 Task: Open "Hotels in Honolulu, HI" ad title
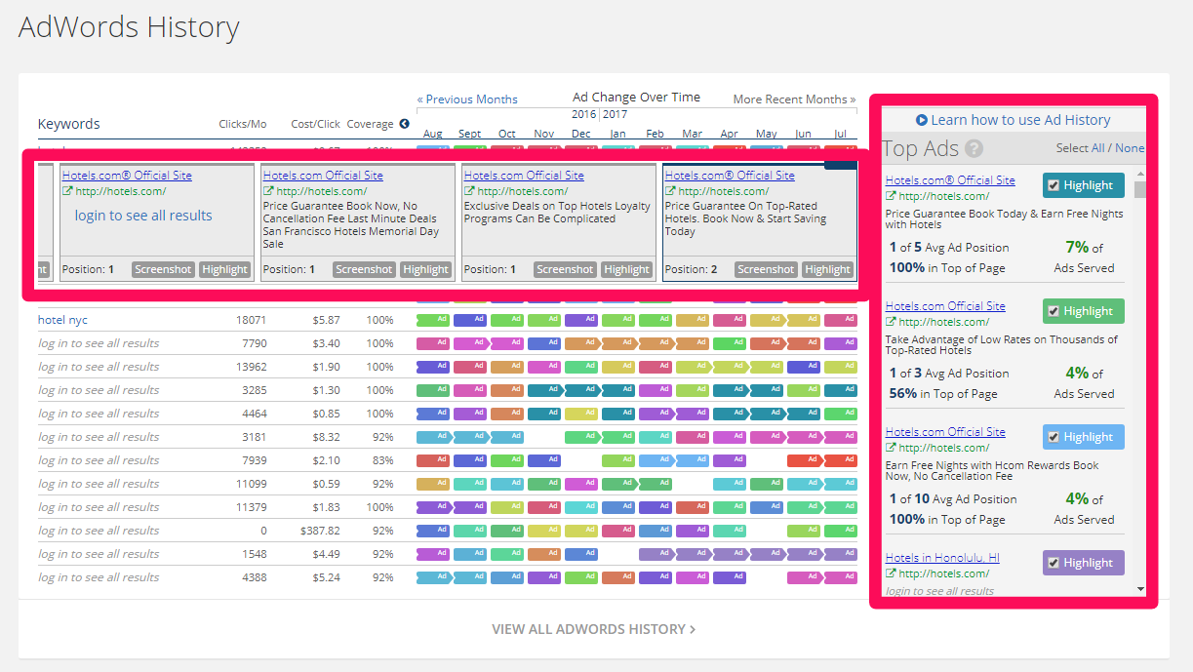coord(942,558)
